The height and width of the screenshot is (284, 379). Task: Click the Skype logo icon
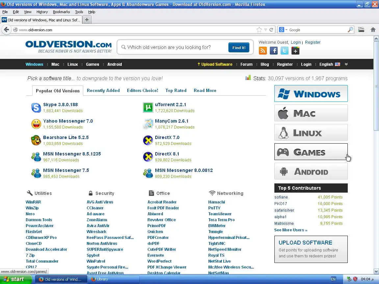pos(36,108)
